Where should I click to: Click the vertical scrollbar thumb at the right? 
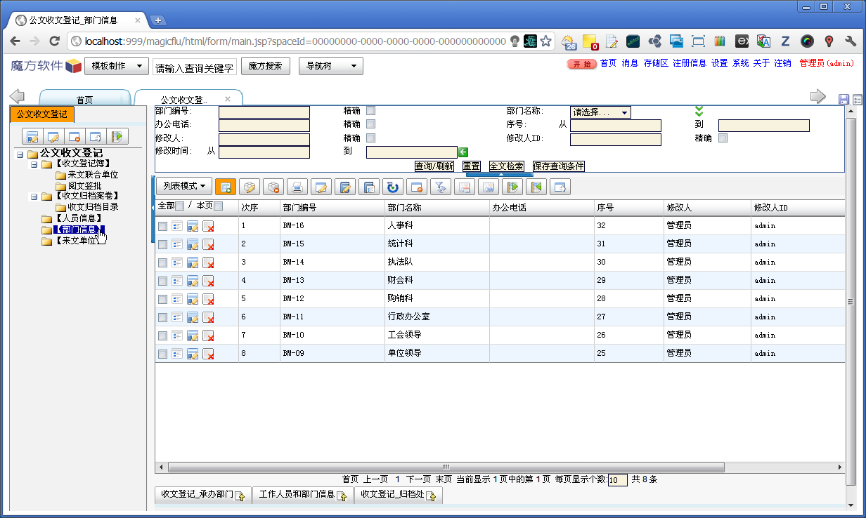pyautogui.click(x=851, y=302)
